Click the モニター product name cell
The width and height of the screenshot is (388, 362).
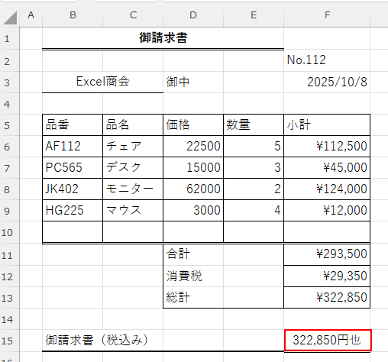(x=133, y=189)
